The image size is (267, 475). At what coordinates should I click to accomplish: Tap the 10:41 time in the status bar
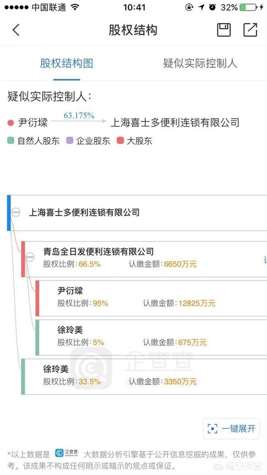click(x=133, y=7)
